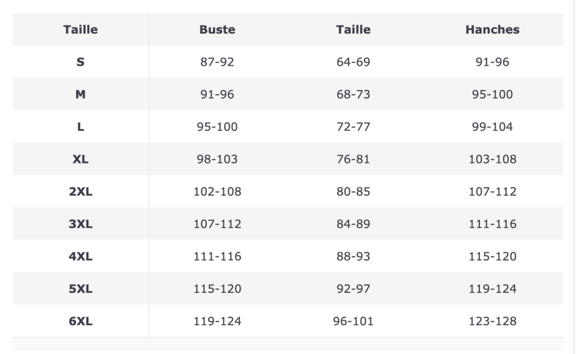Click the hips value 123-128
The image size is (576, 354).
pos(492,321)
